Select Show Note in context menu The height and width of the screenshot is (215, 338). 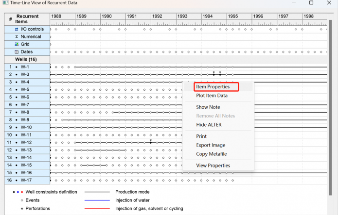tap(208, 107)
